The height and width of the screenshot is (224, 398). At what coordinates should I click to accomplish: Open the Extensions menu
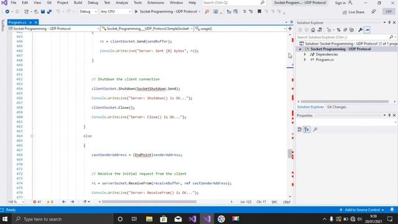[x=155, y=2]
